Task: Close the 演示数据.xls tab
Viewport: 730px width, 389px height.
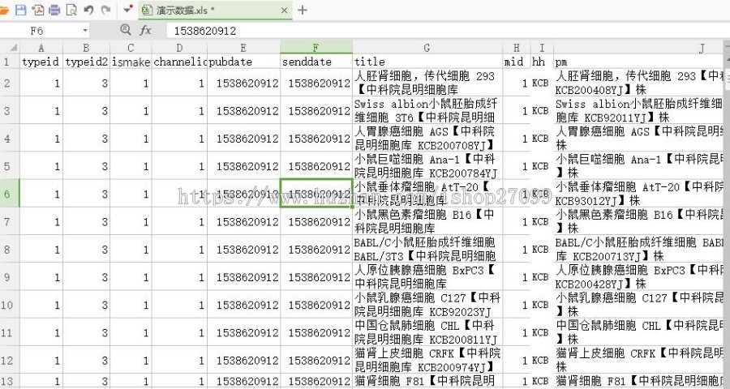Action: point(285,11)
